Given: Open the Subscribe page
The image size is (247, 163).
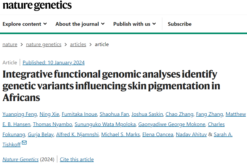Looking at the screenshot, I should (x=180, y=24).
